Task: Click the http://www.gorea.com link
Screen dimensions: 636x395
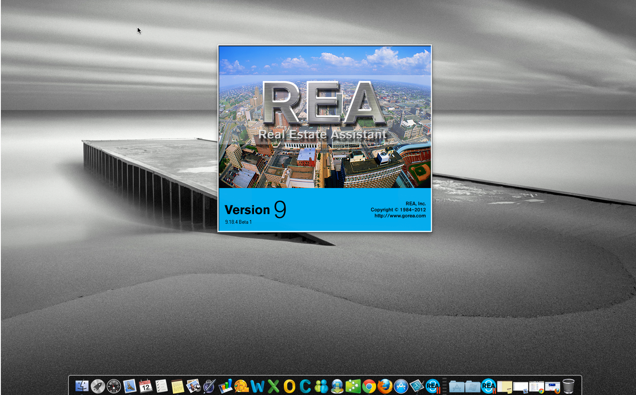Action: pos(400,216)
